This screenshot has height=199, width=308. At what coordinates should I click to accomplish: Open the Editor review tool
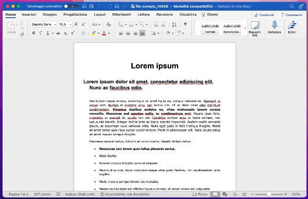pos(292,27)
